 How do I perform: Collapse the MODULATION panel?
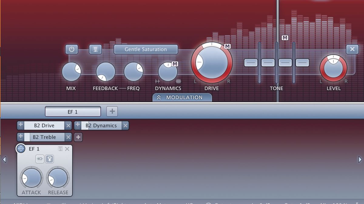(x=182, y=97)
